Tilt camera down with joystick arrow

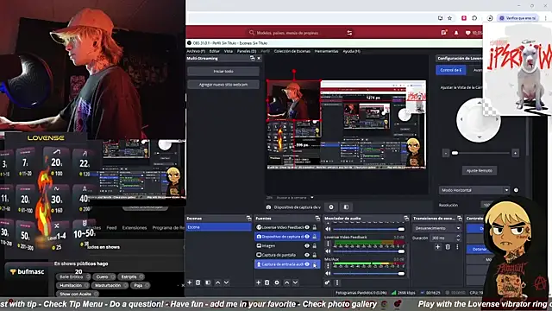(479, 136)
